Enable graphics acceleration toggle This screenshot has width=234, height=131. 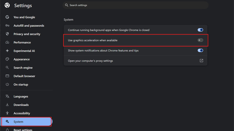point(200,40)
